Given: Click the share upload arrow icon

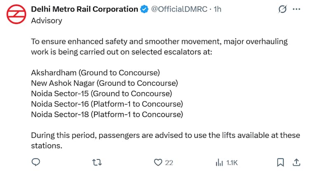Looking at the screenshot, I should click(x=296, y=162).
